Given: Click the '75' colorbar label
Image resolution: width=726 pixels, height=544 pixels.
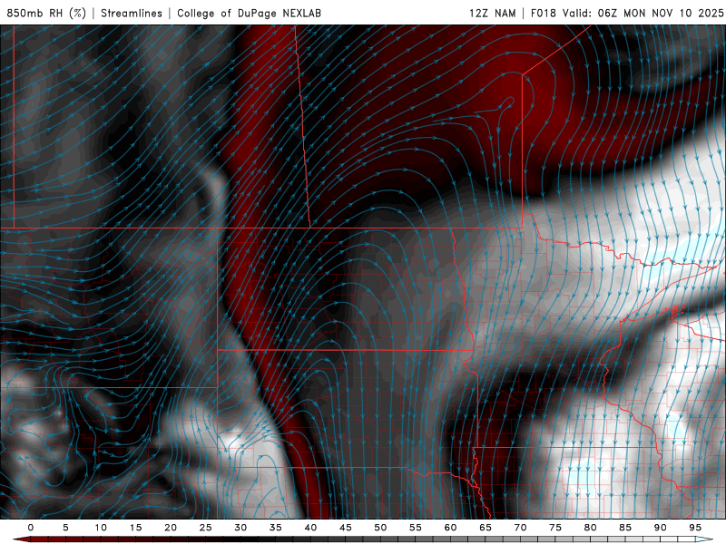Looking at the screenshot, I should [x=555, y=528].
